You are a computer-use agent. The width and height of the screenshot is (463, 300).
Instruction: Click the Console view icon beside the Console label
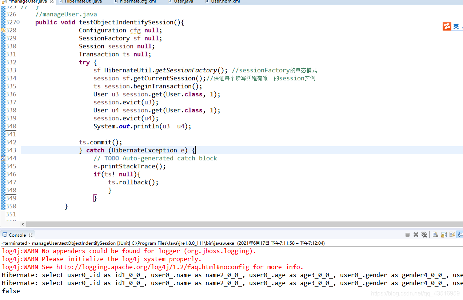[x=5, y=235]
